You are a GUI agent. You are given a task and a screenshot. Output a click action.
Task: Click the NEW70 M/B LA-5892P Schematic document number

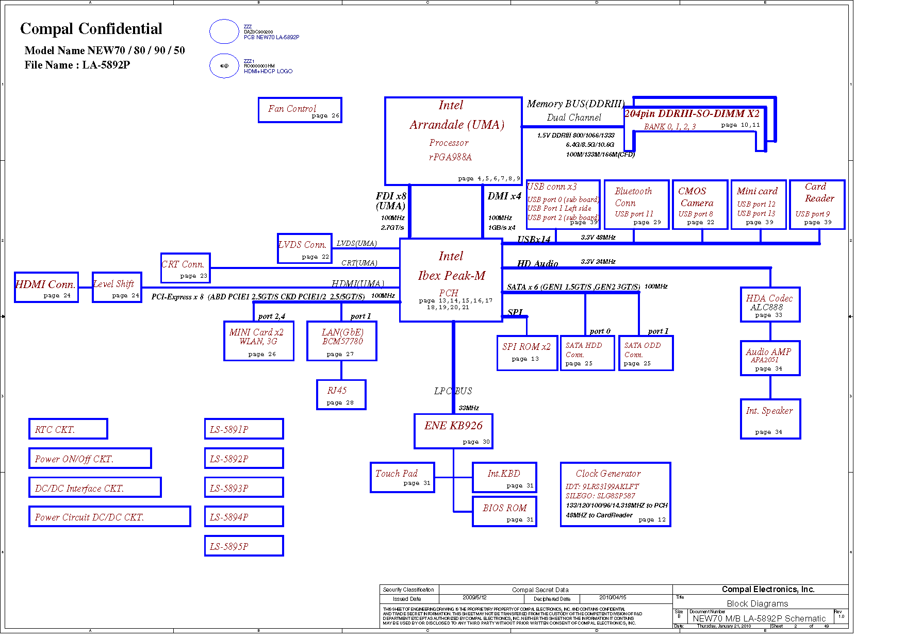[x=759, y=618]
